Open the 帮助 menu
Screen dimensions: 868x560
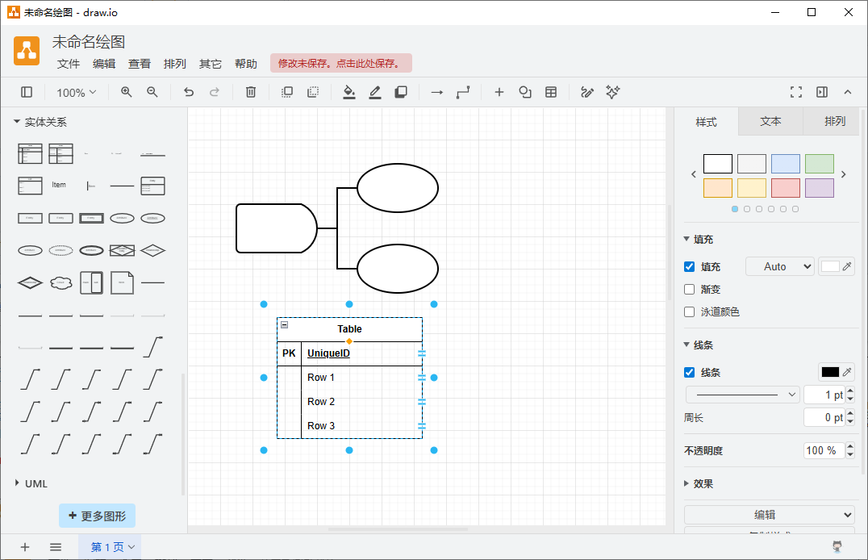click(x=245, y=64)
